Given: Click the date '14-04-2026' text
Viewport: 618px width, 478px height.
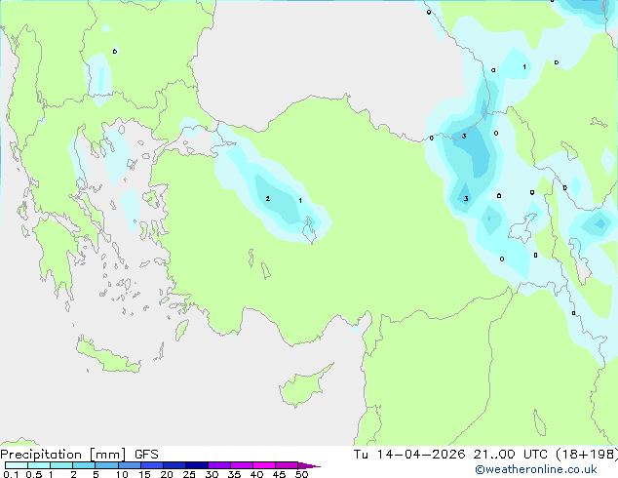Looking at the screenshot, I should tap(420, 455).
